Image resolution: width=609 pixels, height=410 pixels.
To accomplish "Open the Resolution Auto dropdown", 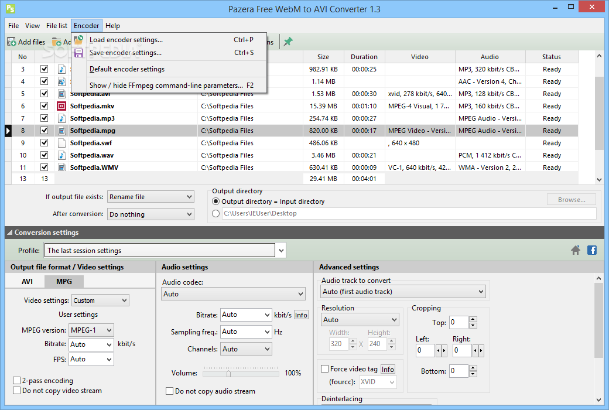I will (x=360, y=319).
